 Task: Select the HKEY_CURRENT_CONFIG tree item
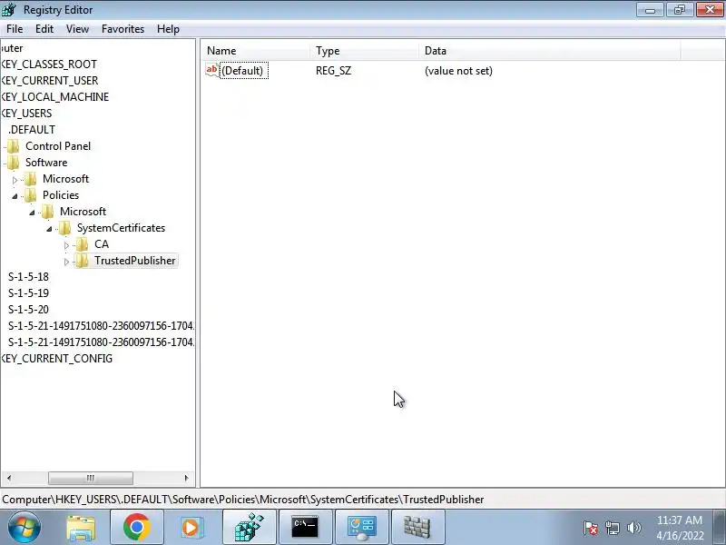point(56,359)
